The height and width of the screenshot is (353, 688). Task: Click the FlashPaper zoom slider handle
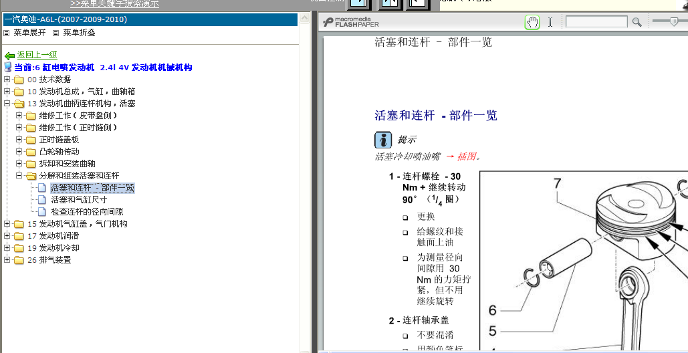[673, 21]
